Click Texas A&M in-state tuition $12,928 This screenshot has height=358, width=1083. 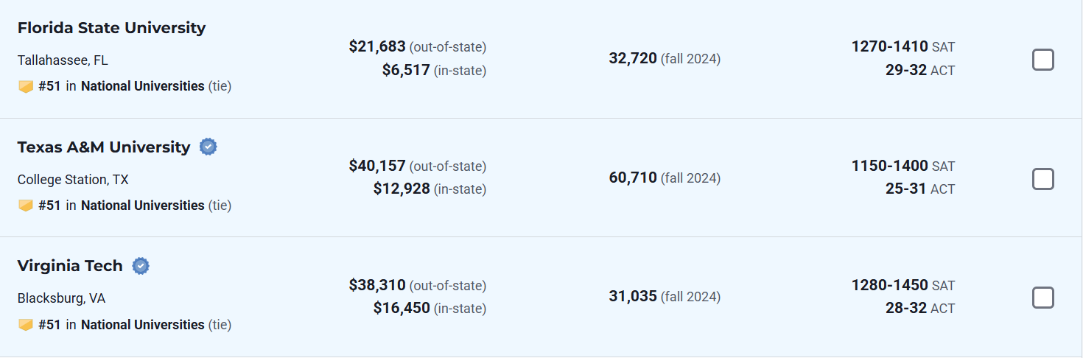click(x=402, y=189)
